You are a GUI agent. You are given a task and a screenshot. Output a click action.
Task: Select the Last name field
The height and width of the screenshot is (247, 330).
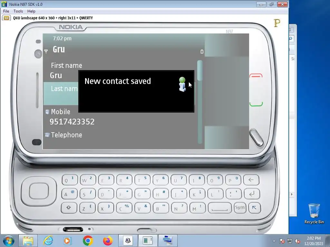pos(61,93)
